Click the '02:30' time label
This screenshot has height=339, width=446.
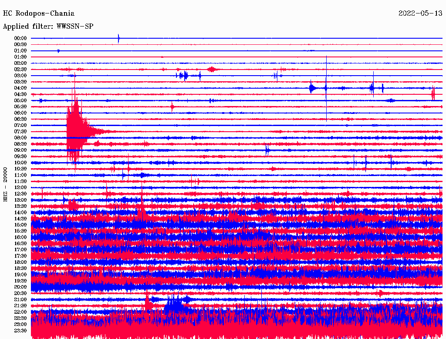[x=20, y=69]
